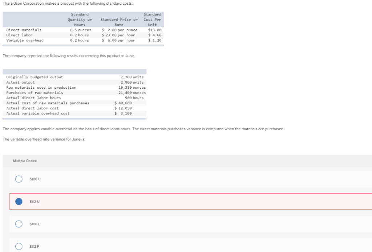Click the Actual output label
372x252 pixels.
(x=20, y=82)
